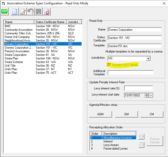The width and height of the screenshot is (168, 157).
Task: Click the undo arrow toolbar icon
Action: 31,12
